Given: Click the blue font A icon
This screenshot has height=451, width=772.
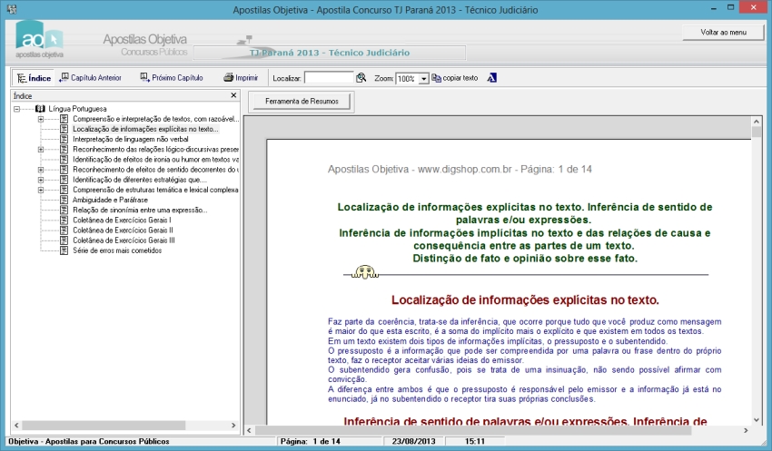Looking at the screenshot, I should click(x=491, y=78).
